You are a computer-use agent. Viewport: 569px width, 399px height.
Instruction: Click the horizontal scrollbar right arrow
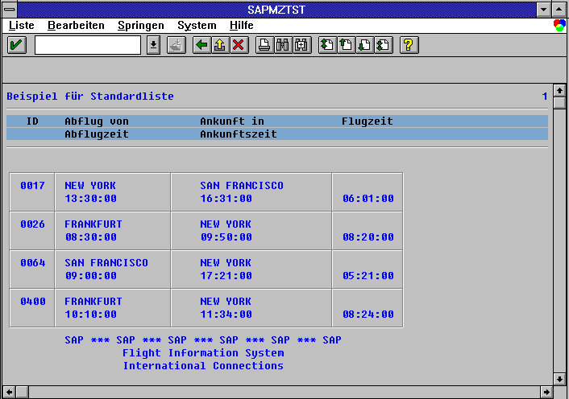[x=546, y=393]
